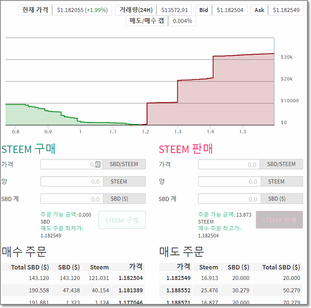Select the 1.182549 sell order row

(x=230, y=278)
